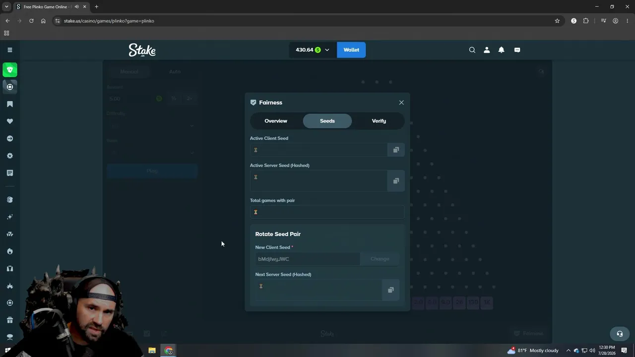Open Chrome extensions puzzle icon
Image resolution: width=635 pixels, height=357 pixels.
click(x=586, y=21)
